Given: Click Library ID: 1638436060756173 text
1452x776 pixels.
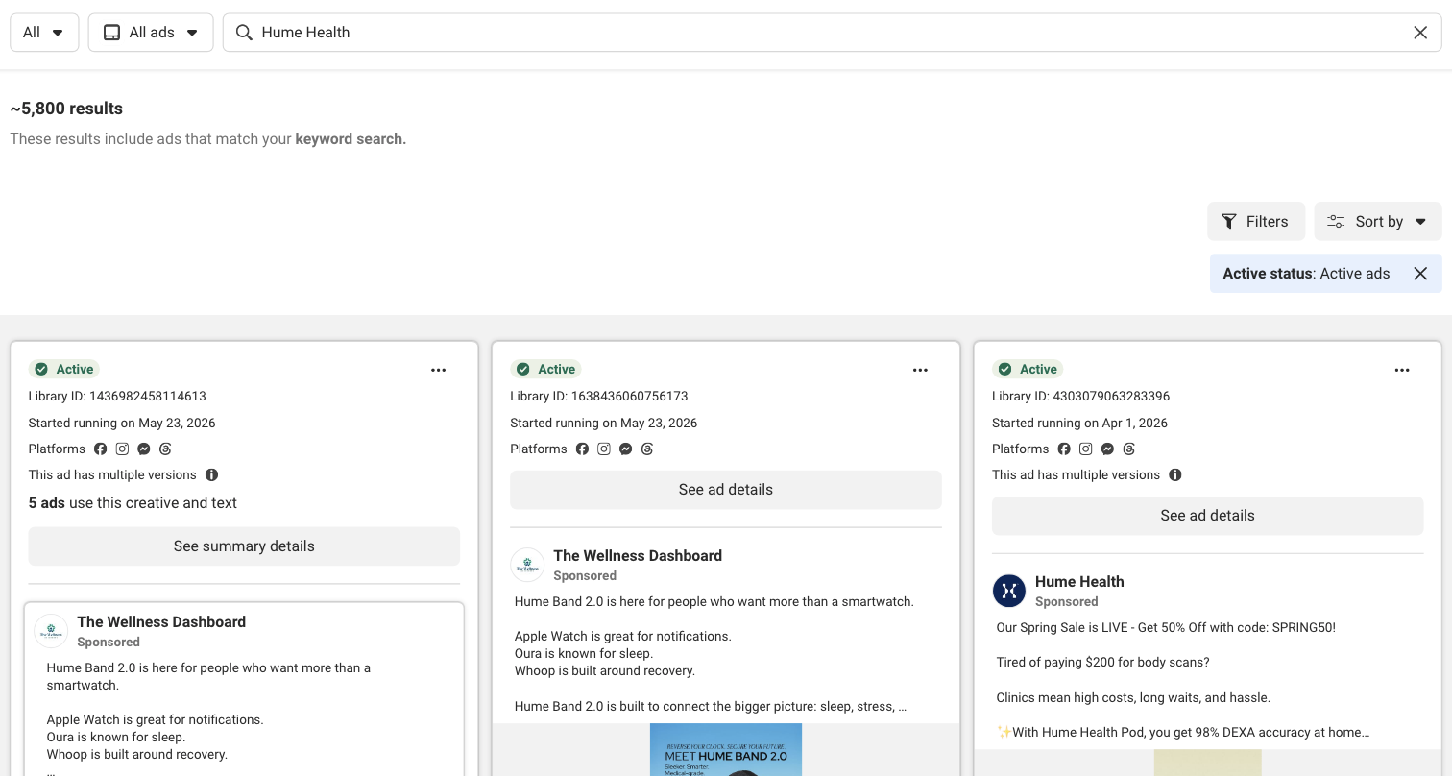Looking at the screenshot, I should [599, 396].
